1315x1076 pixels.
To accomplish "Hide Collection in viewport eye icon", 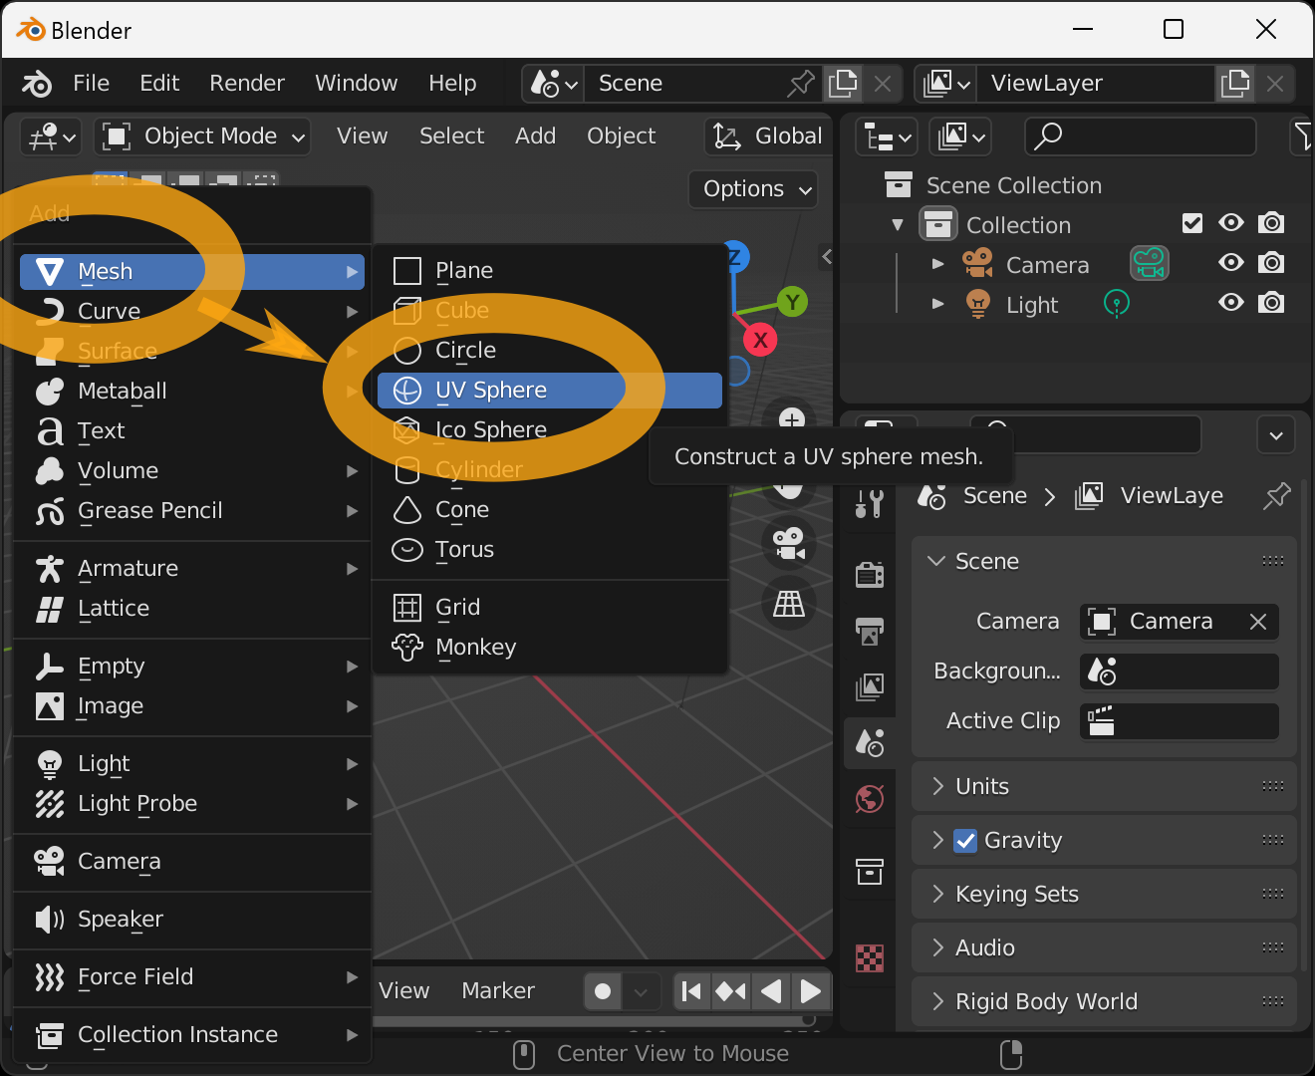I will [1231, 223].
